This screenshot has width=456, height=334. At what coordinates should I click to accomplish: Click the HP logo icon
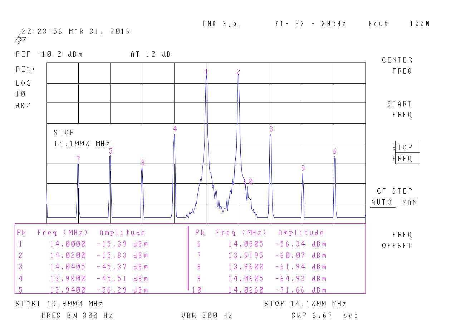click(x=20, y=39)
